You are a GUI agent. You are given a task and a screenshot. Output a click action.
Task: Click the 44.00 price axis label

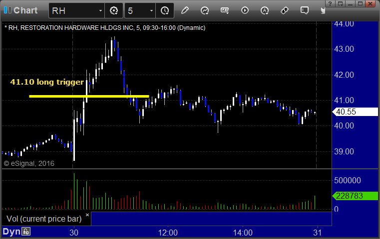[344, 24]
